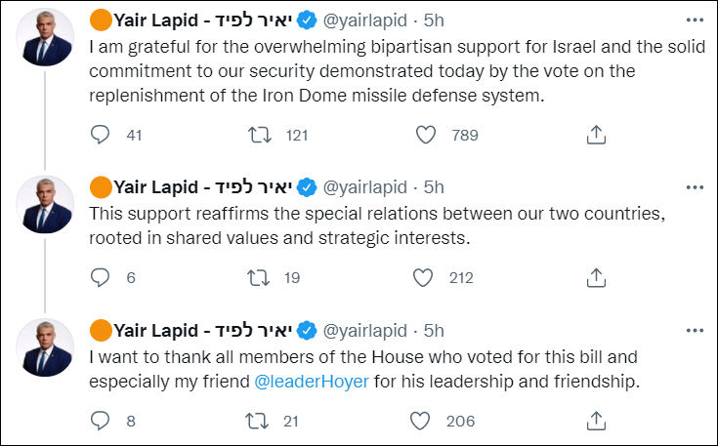
Task: Open more options on the first tweet
Action: click(694, 19)
